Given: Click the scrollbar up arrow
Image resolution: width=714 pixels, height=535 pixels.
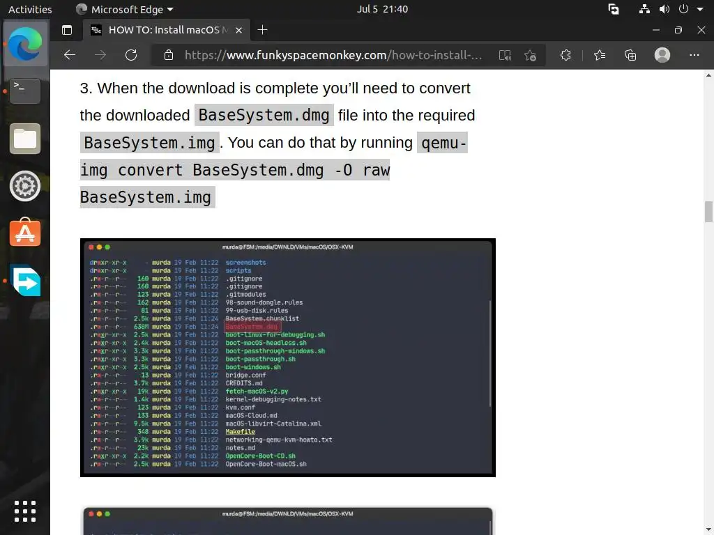Looking at the screenshot, I should pyautogui.click(x=708, y=75).
